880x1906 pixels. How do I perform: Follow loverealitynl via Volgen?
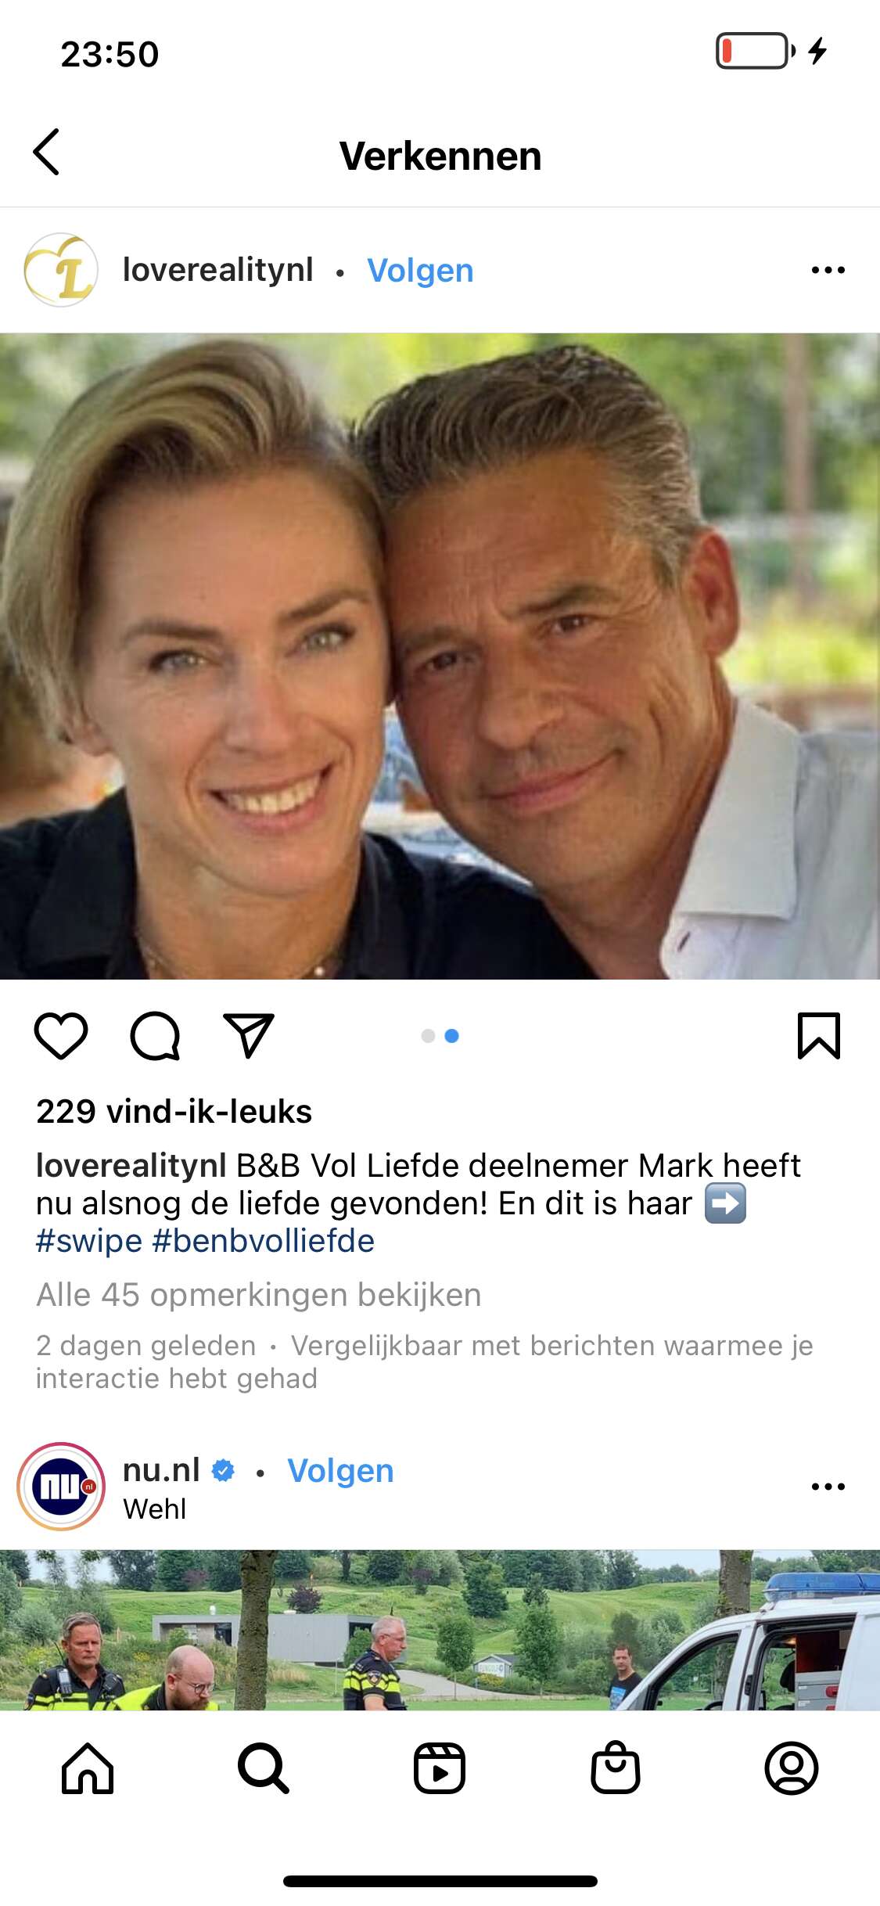coord(420,271)
